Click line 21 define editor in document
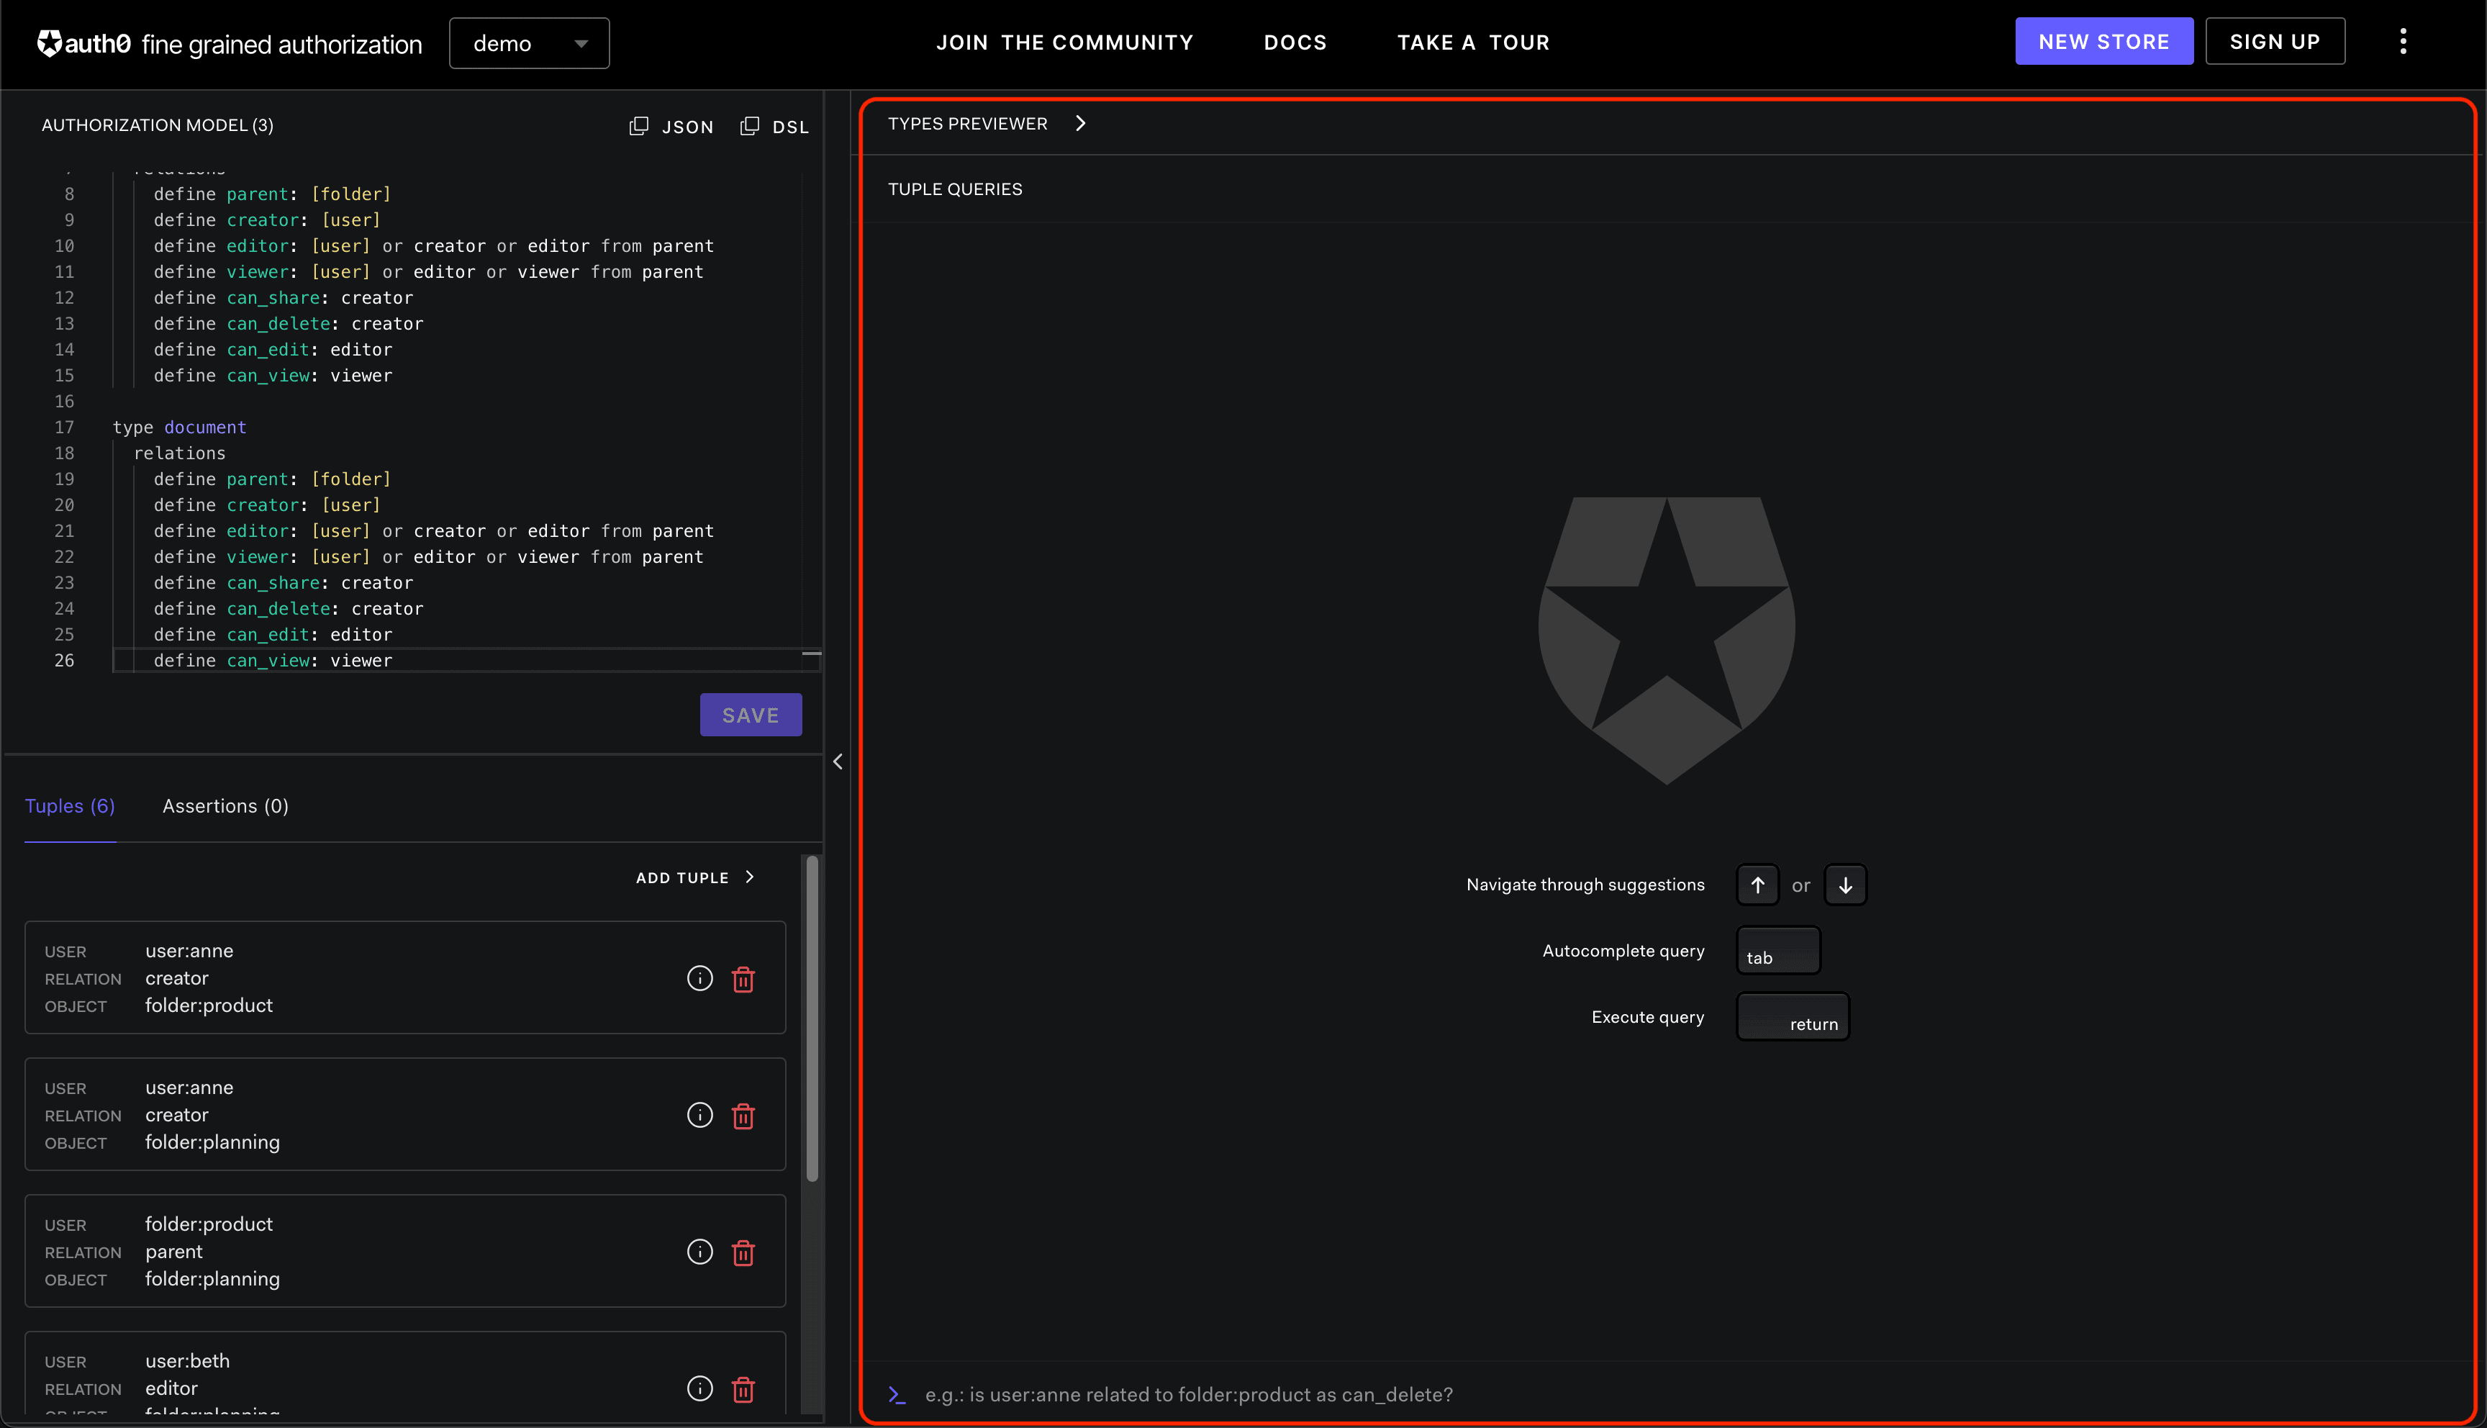Image resolution: width=2487 pixels, height=1428 pixels. tap(433, 532)
